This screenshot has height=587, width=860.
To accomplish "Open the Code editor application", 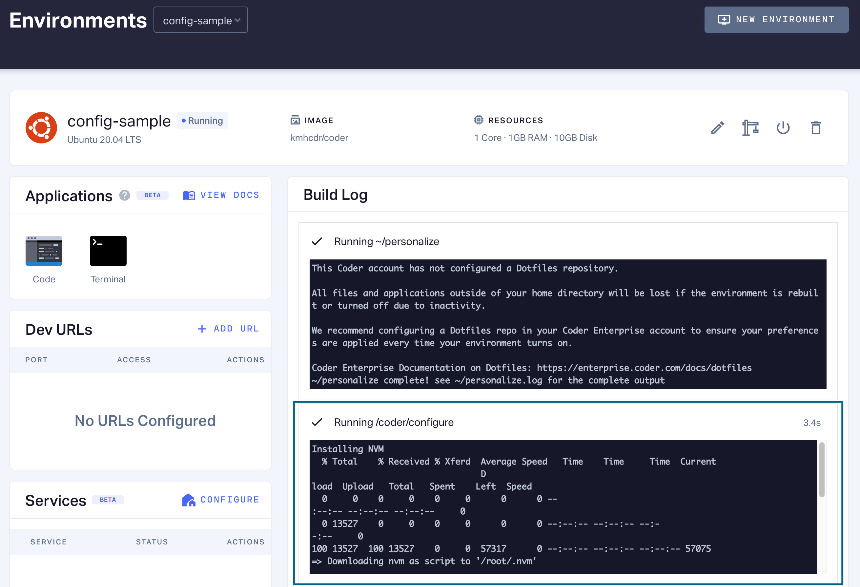I will 44,251.
